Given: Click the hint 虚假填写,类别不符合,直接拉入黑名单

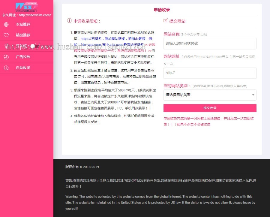Looking at the screenshot, I should point(220,86).
